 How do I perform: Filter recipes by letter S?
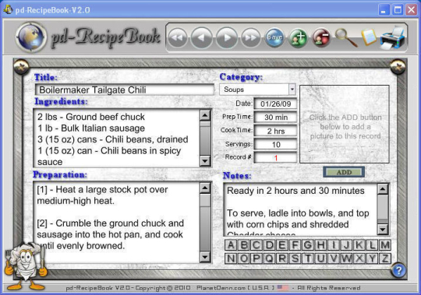pyautogui.click(x=295, y=258)
